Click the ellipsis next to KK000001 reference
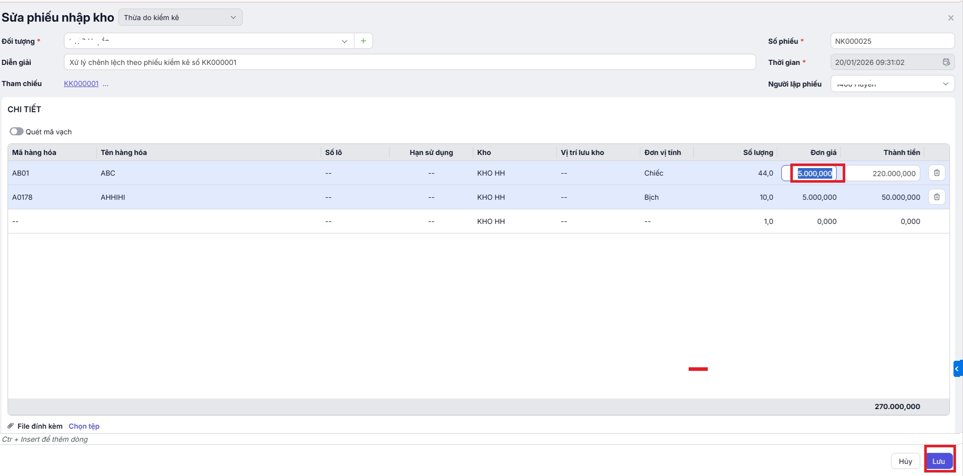Image resolution: width=963 pixels, height=476 pixels. [x=106, y=84]
